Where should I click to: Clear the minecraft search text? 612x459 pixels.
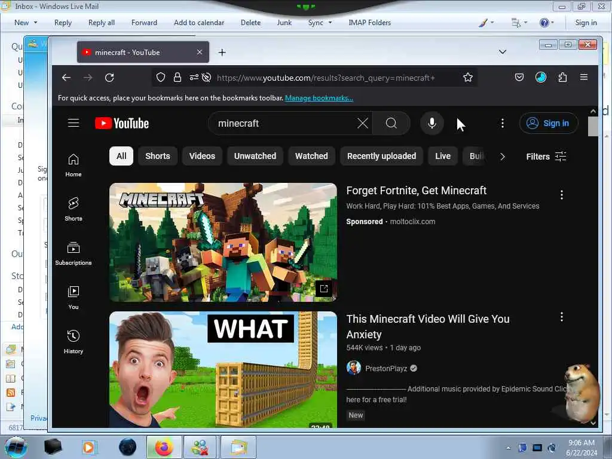click(x=363, y=123)
